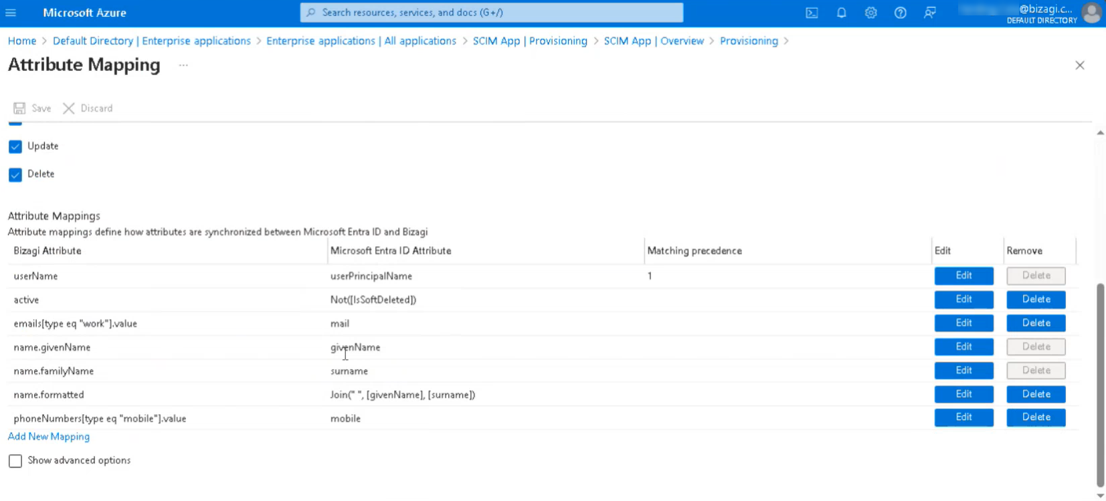
Task: Delete the name.formatted mapping
Action: coord(1036,394)
